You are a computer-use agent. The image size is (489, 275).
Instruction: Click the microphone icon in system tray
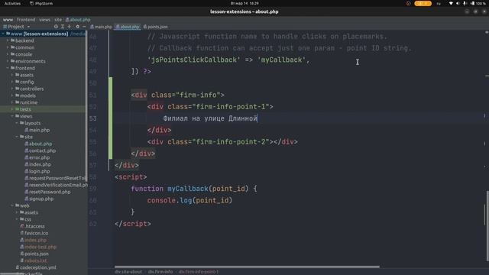pos(465,3)
